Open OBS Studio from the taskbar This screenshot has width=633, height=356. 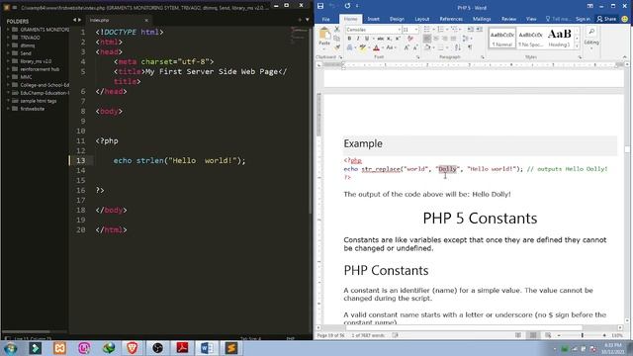coord(157,348)
